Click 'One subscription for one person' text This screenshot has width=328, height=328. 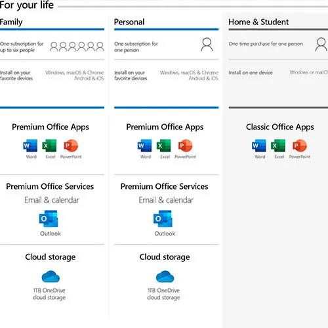pos(136,47)
